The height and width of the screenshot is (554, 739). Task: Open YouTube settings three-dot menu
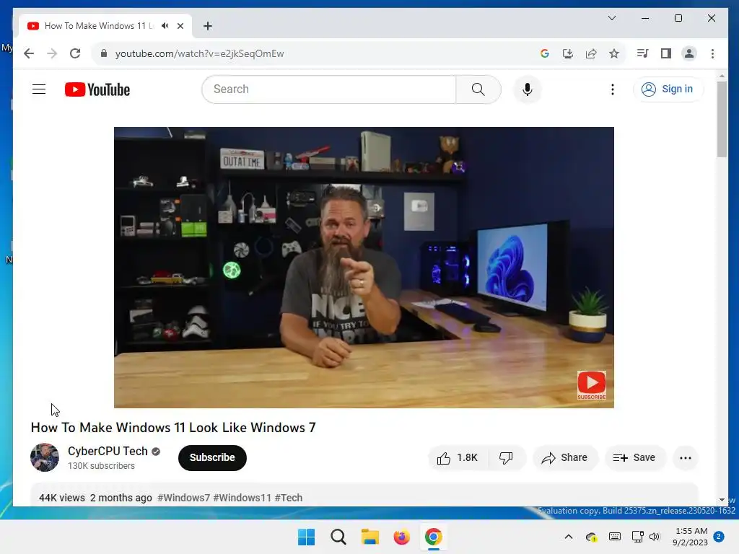tap(613, 89)
